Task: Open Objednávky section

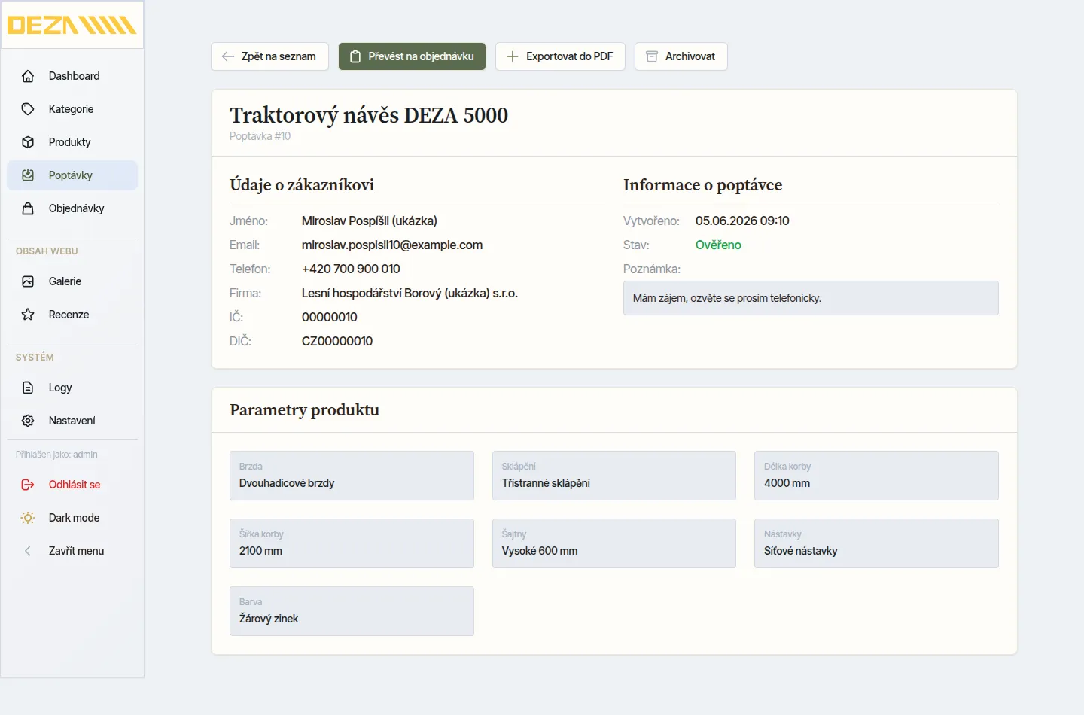Action: point(72,208)
